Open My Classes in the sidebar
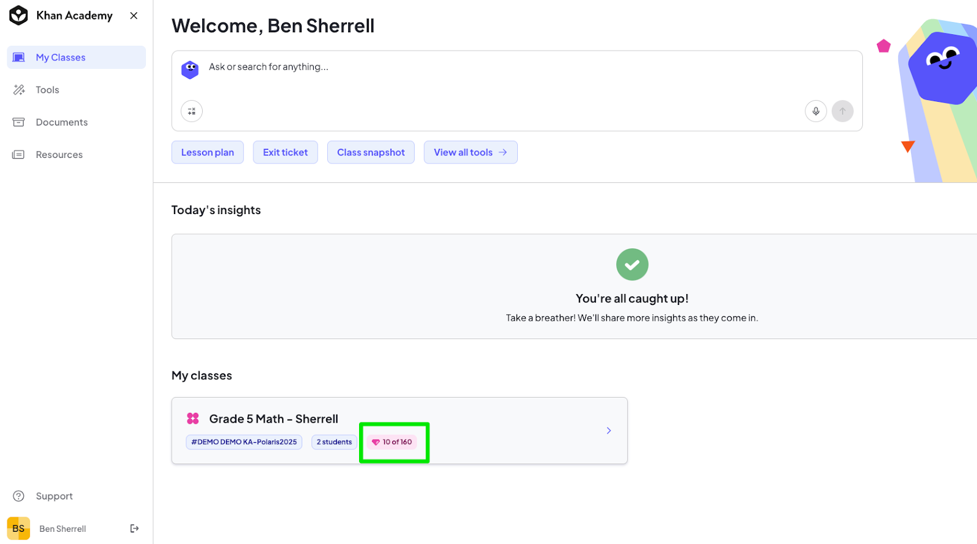The height and width of the screenshot is (544, 977). pos(76,57)
